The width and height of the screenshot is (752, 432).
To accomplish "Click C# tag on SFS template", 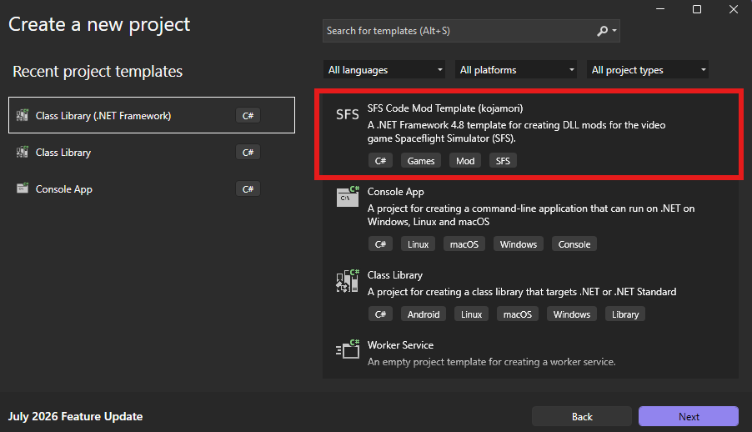I will click(380, 161).
